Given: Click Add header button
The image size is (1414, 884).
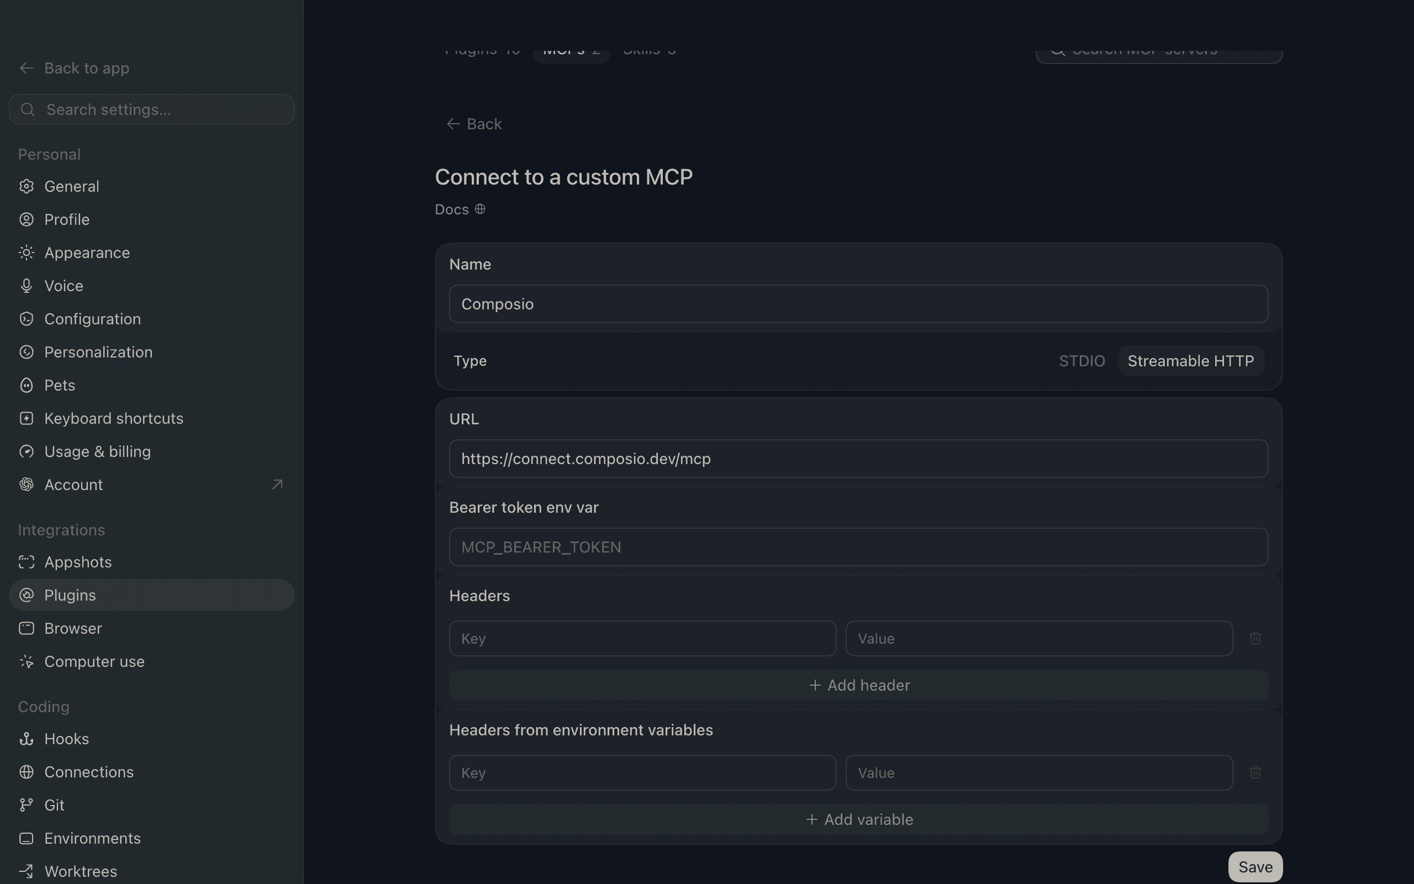Looking at the screenshot, I should tap(858, 685).
